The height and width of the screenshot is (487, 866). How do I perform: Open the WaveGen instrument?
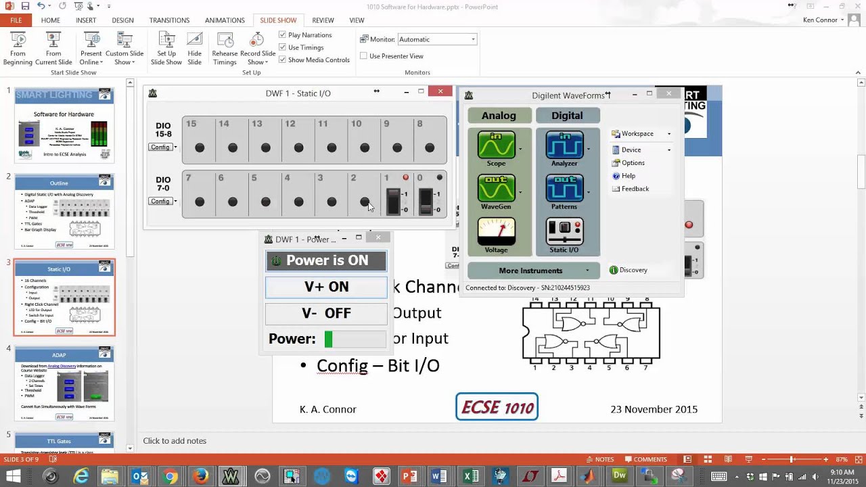pyautogui.click(x=496, y=193)
